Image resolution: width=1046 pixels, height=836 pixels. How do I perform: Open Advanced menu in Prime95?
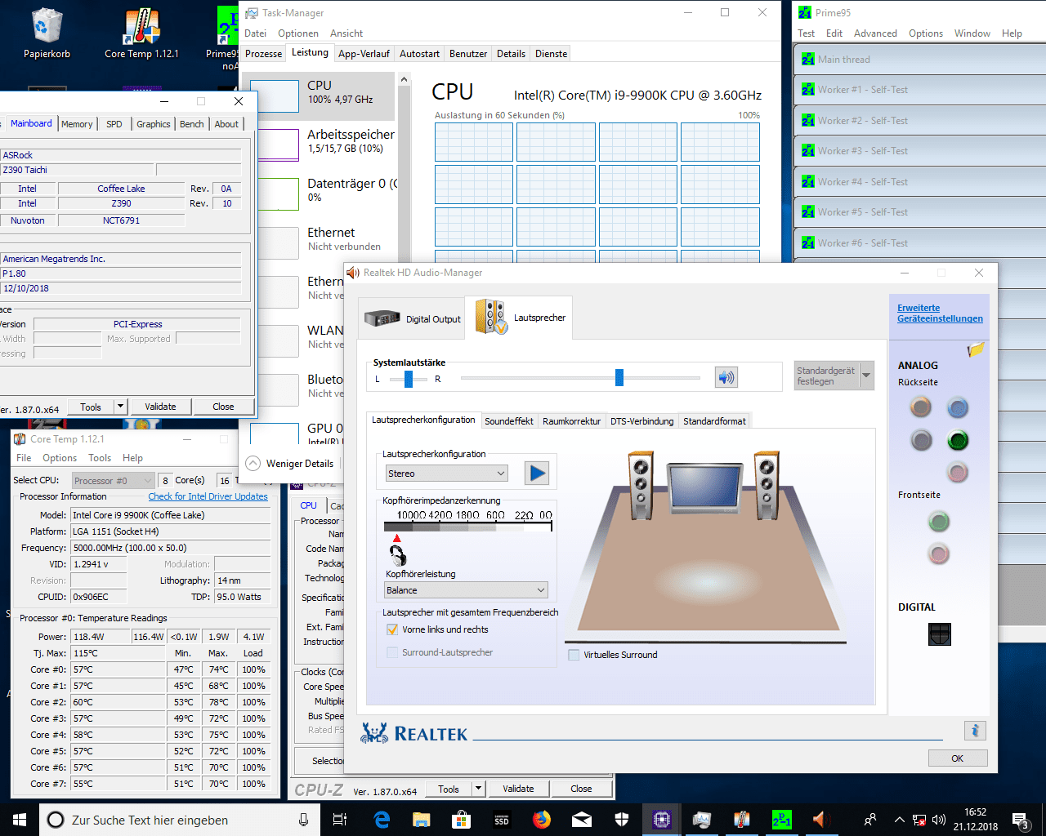[875, 33]
